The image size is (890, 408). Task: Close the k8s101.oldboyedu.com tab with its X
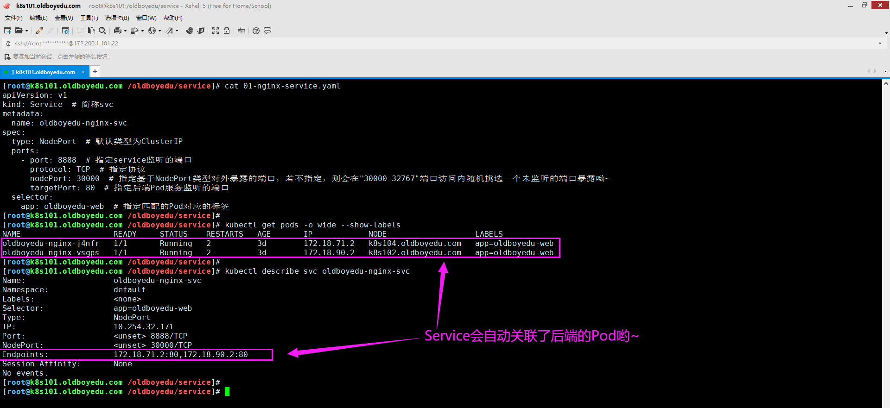tap(83, 72)
